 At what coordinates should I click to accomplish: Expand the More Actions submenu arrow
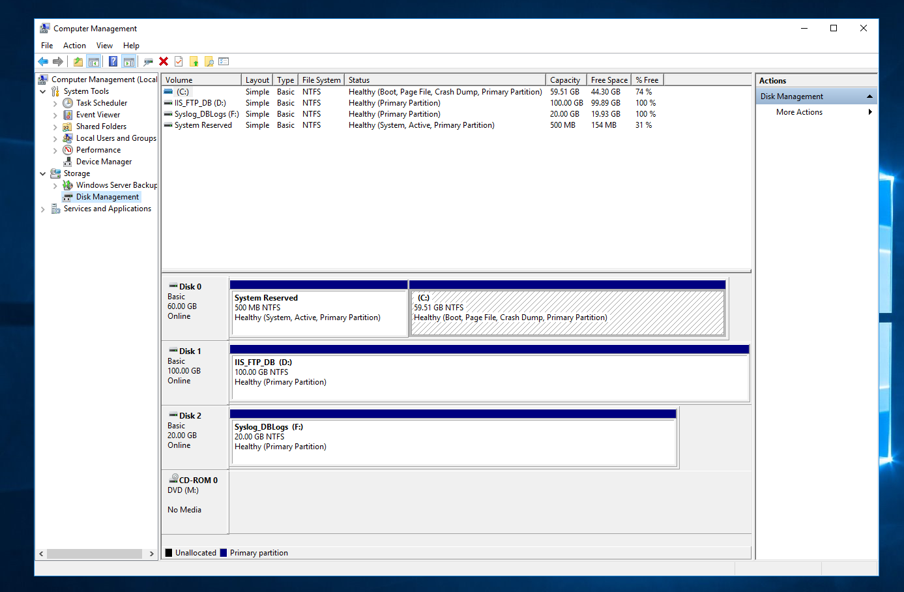click(870, 112)
